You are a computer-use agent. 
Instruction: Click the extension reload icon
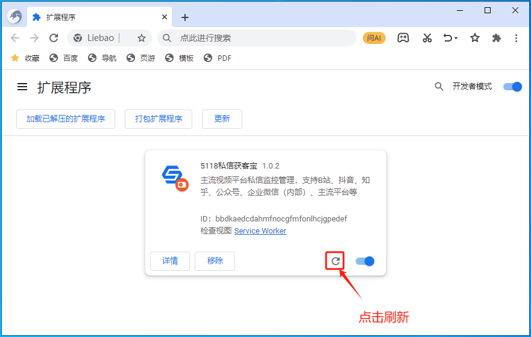(x=336, y=261)
